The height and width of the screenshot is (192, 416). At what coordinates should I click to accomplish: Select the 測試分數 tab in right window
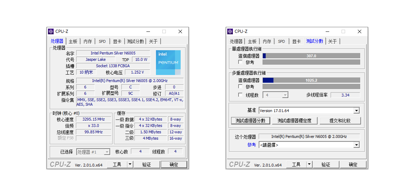(x=314, y=41)
